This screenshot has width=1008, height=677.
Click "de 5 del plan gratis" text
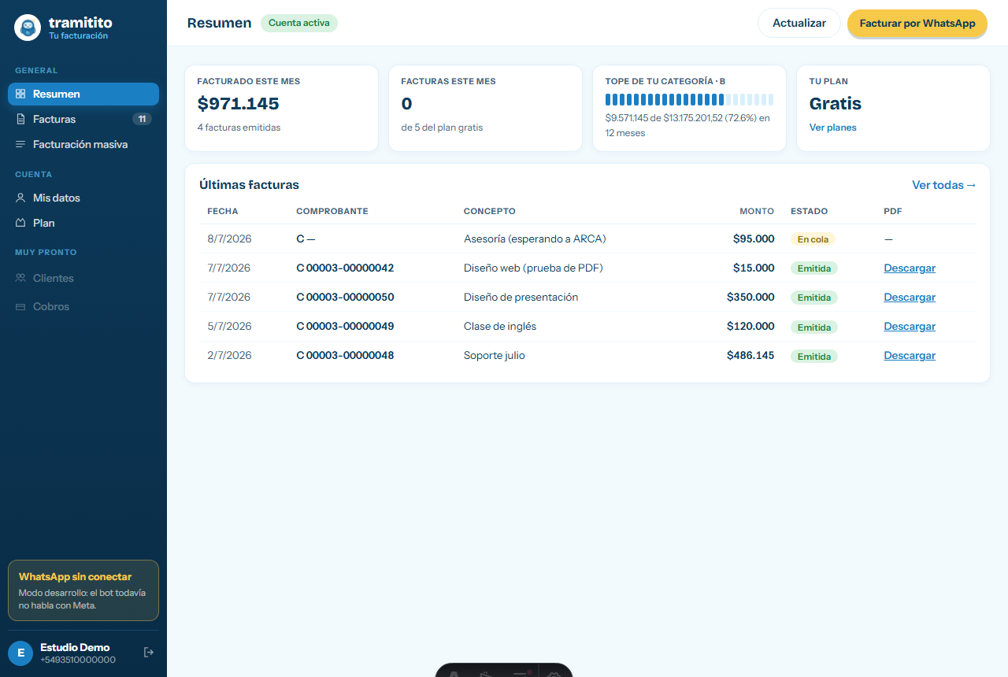click(x=442, y=128)
